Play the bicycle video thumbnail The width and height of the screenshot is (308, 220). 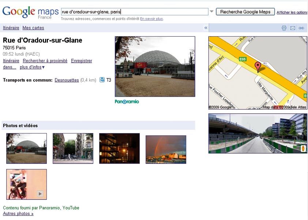point(26,184)
